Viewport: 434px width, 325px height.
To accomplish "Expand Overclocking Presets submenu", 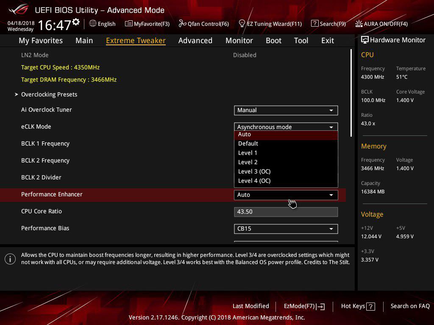I will [49, 94].
